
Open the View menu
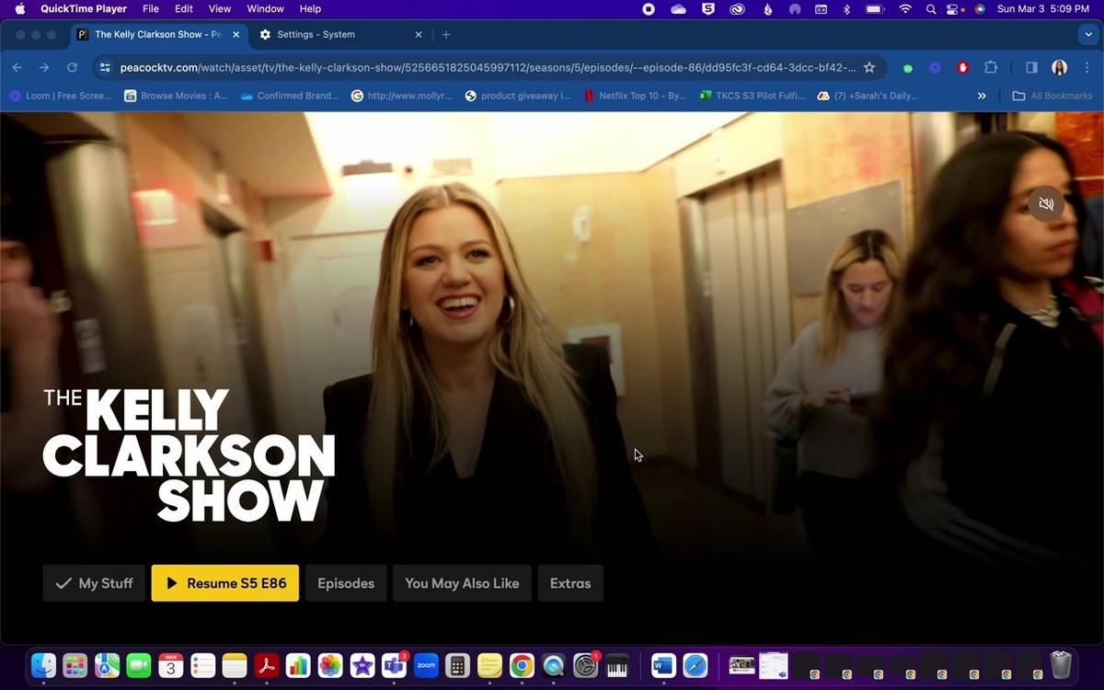coord(220,9)
